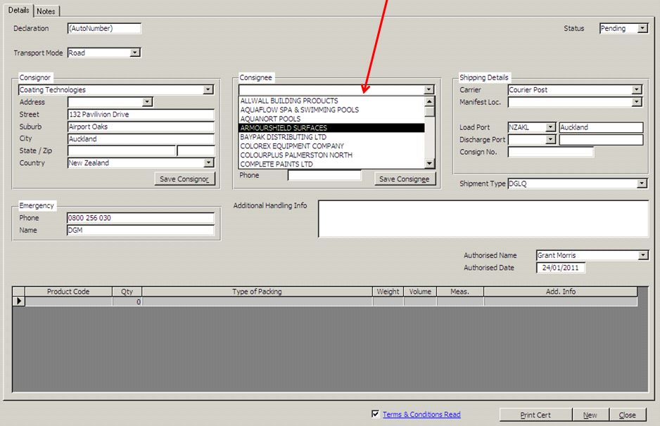
Task: Click the Qty column header
Action: coord(127,292)
